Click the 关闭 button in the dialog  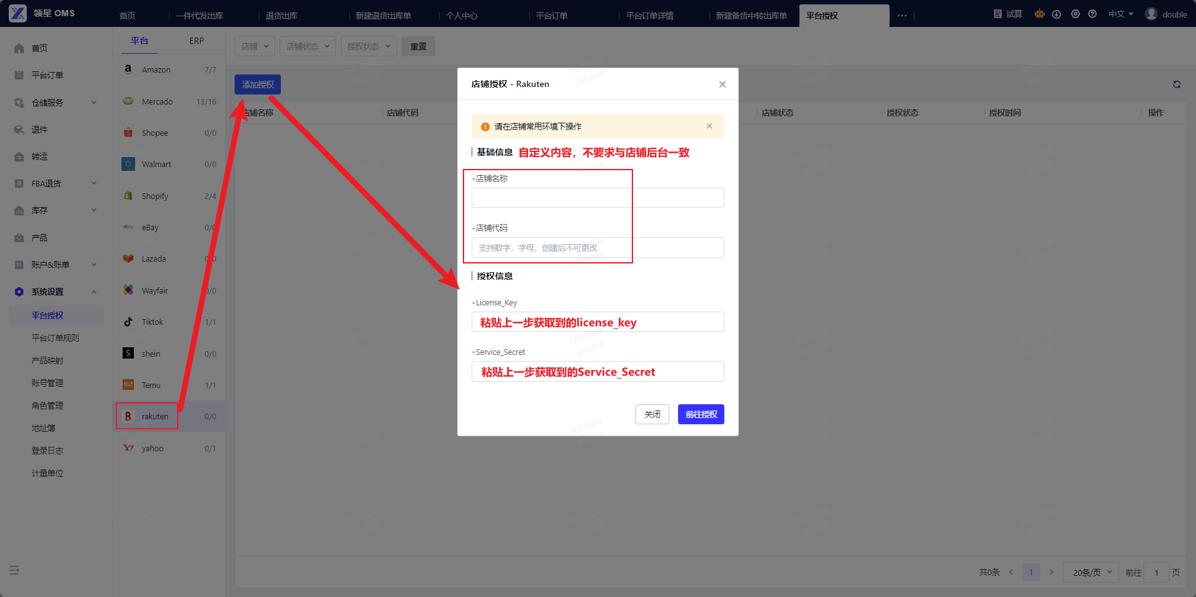652,414
